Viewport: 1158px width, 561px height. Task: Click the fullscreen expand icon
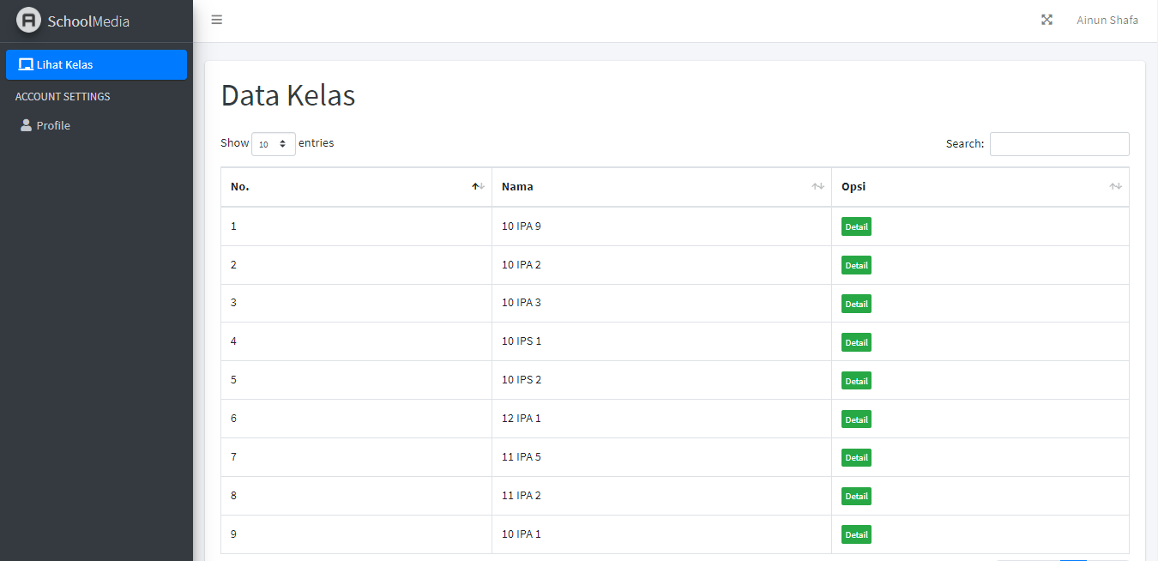pos(1046,19)
